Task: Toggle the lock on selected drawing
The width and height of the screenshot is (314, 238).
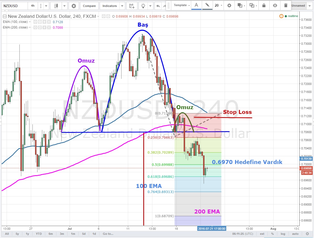Action: pyautogui.click(x=264, y=5)
